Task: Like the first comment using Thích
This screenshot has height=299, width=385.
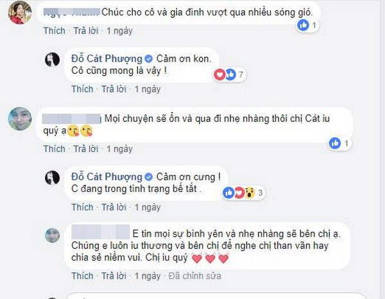Action: pyautogui.click(x=53, y=31)
